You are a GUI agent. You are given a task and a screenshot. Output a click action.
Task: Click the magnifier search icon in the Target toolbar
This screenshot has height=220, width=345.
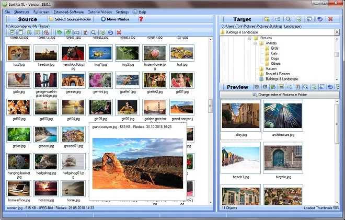[x=287, y=19]
